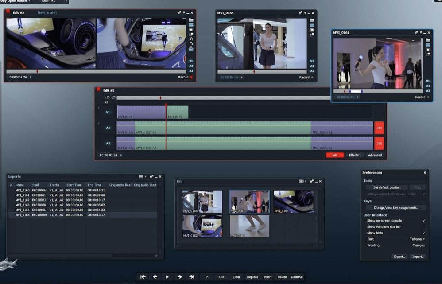This screenshot has width=442, height=284.
Task: Open settings cogs of Edit #2 viewer
Action: click(179, 13)
